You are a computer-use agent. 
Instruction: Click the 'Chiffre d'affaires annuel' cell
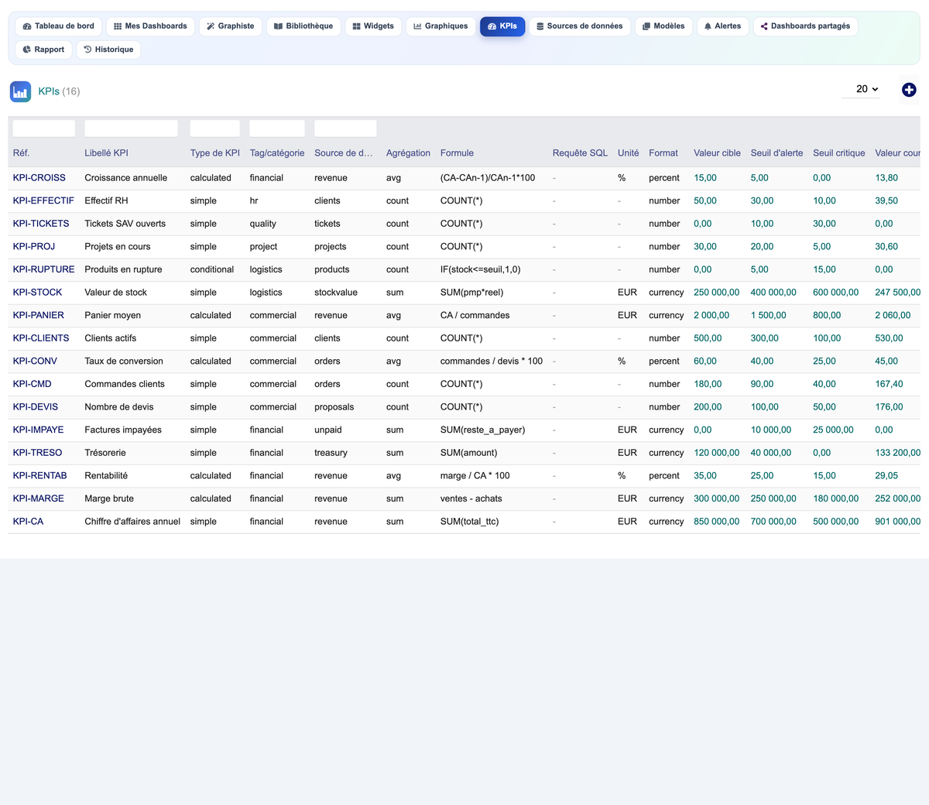132,522
